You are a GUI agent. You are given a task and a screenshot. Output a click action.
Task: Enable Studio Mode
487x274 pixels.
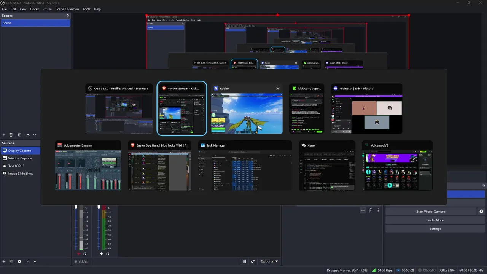435,220
